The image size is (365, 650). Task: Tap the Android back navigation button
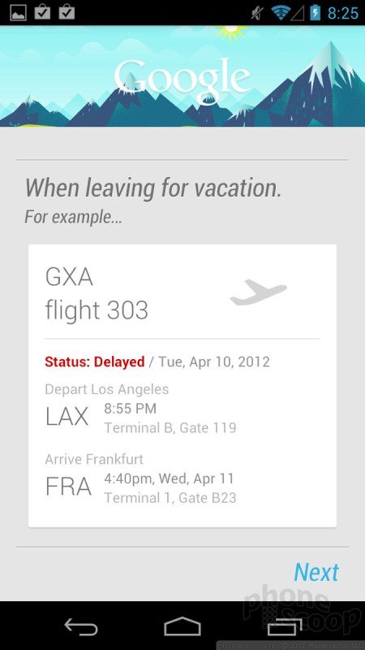pos(81,626)
